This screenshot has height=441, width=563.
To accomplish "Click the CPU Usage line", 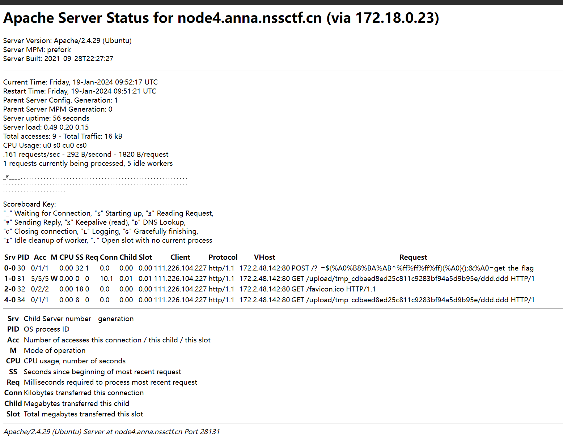I will pyautogui.click(x=45, y=145).
